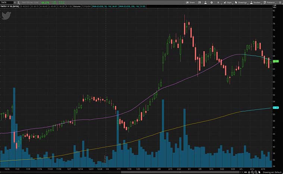The image size is (283, 174).
Task: Click the D: 4/23/21 date readout
Action: click(25, 6)
